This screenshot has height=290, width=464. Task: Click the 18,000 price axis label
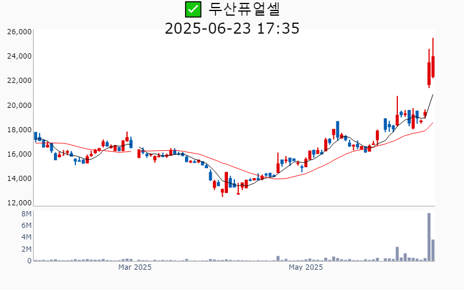tap(19, 129)
